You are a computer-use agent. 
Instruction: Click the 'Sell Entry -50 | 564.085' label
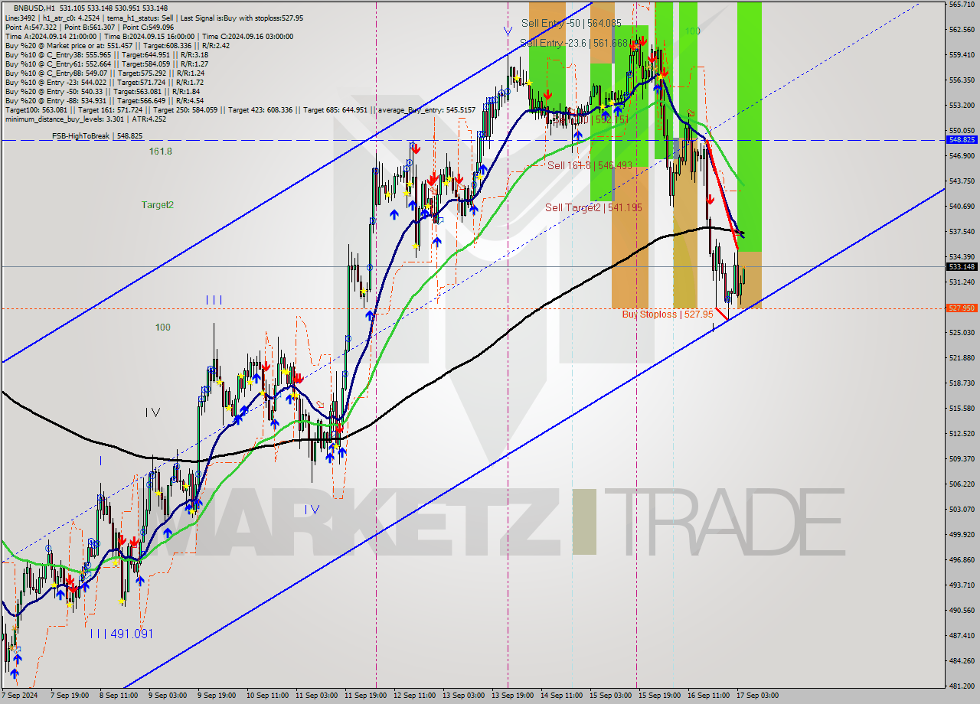pos(571,24)
